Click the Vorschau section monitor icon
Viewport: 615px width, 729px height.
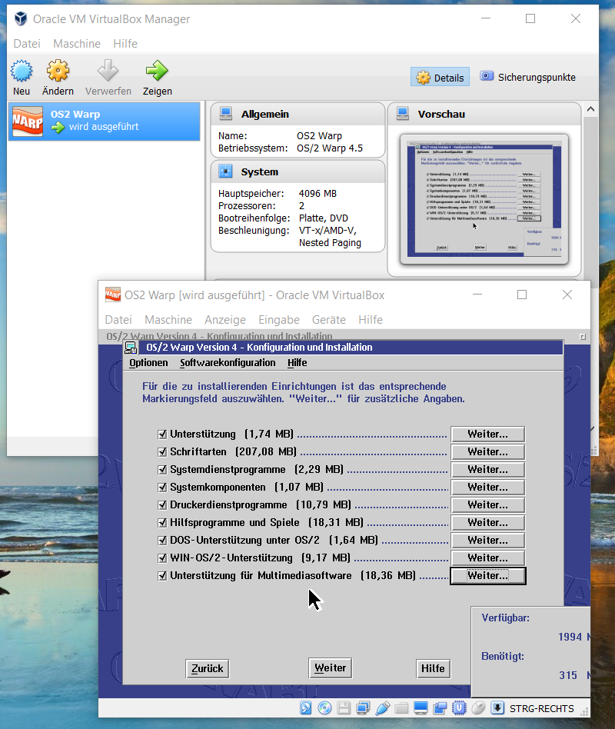coord(403,114)
